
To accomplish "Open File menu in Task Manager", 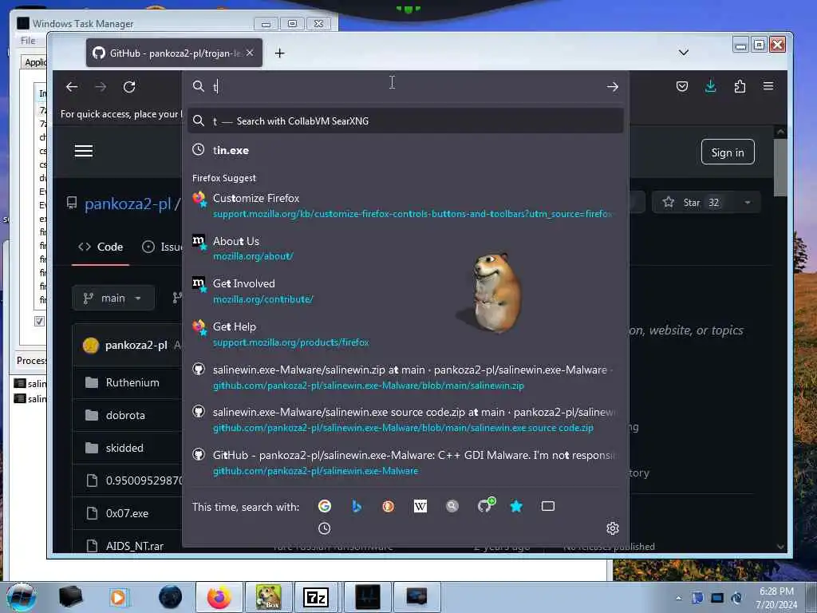I will click(28, 41).
